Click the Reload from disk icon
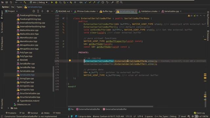 tap(11, 2)
